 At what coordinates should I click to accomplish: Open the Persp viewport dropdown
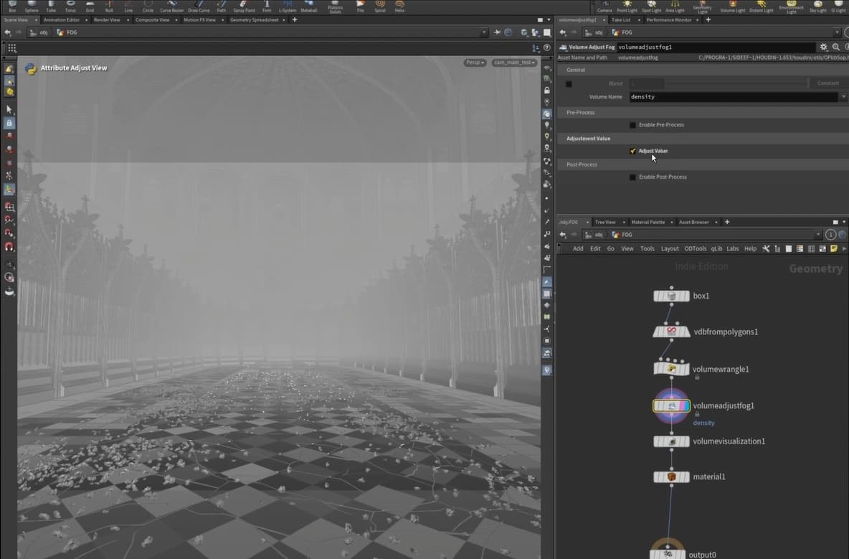[475, 62]
